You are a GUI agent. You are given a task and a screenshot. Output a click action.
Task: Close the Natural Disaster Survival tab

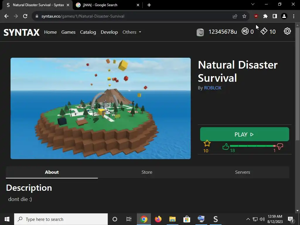pos(68,5)
